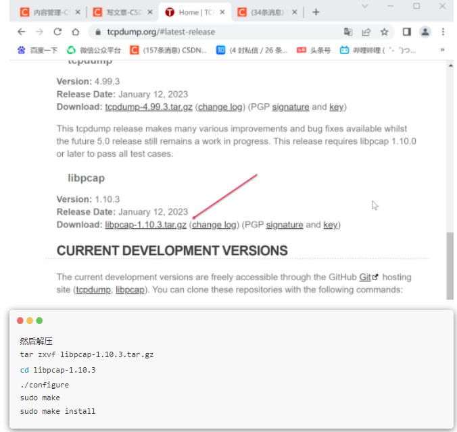Open the tcpdump-4.99.3.tar.gz download link
This screenshot has height=432, width=457.
tap(149, 107)
